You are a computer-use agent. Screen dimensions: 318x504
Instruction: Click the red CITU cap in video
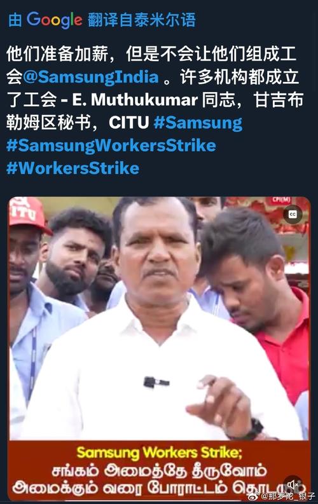(x=27, y=214)
